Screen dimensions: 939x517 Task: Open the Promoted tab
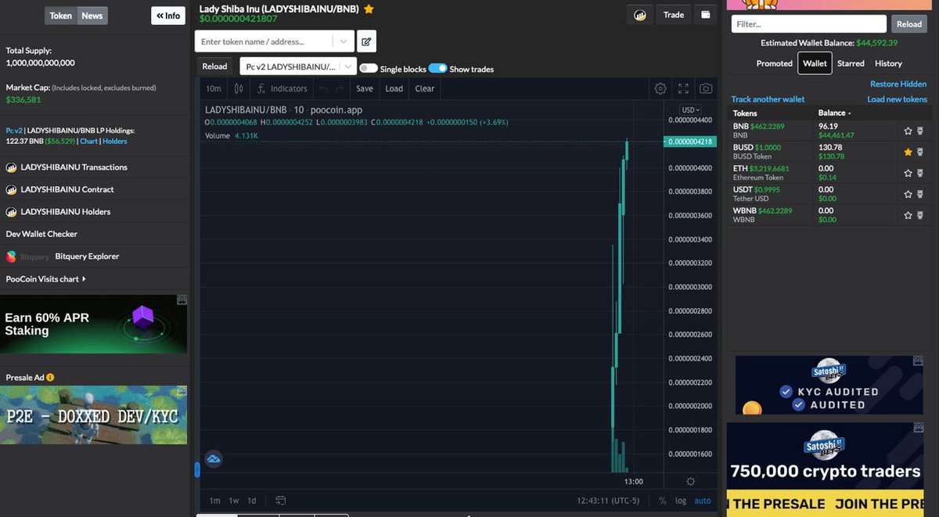tap(775, 63)
